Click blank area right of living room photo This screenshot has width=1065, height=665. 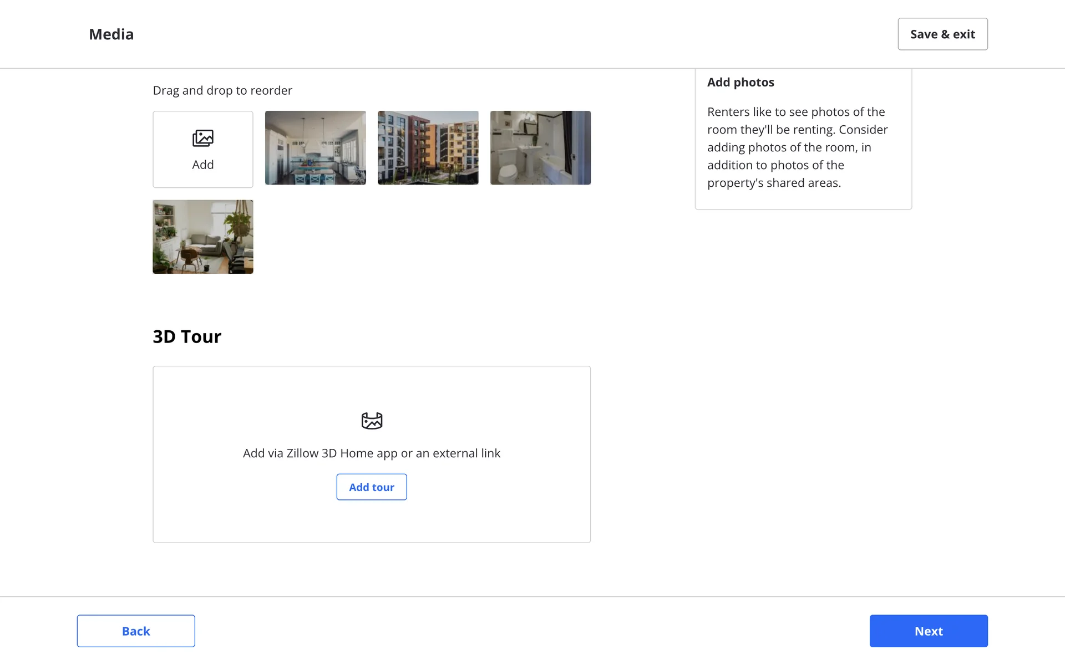coord(422,237)
